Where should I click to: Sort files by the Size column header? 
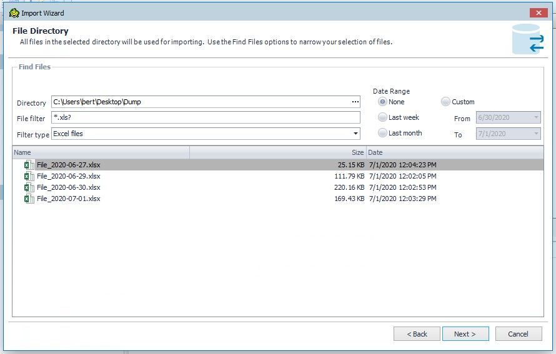click(278, 152)
